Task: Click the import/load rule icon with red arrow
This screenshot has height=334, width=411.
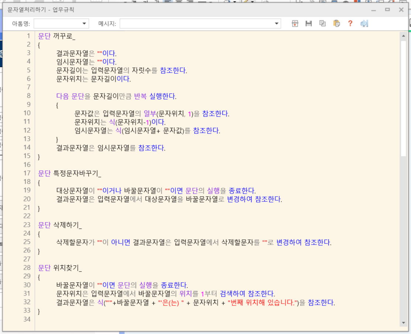Action: (x=295, y=24)
